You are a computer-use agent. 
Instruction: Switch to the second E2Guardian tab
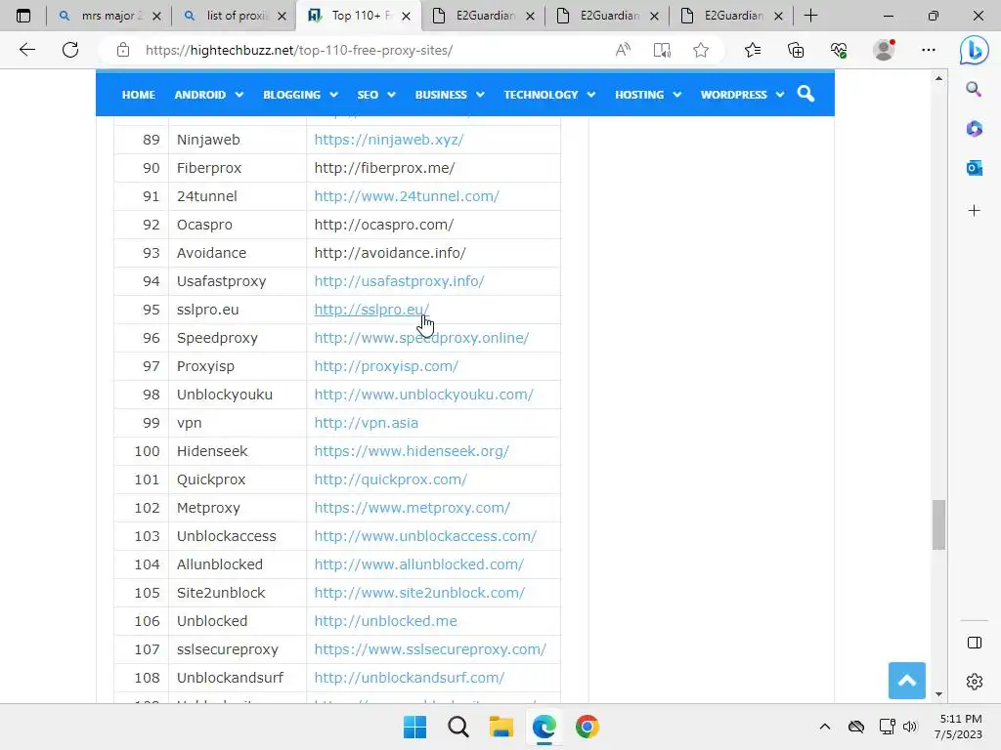point(608,16)
